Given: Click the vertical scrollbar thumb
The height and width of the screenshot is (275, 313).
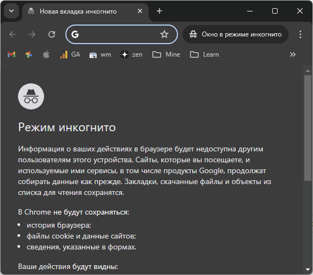Looking at the screenshot, I should (x=308, y=128).
